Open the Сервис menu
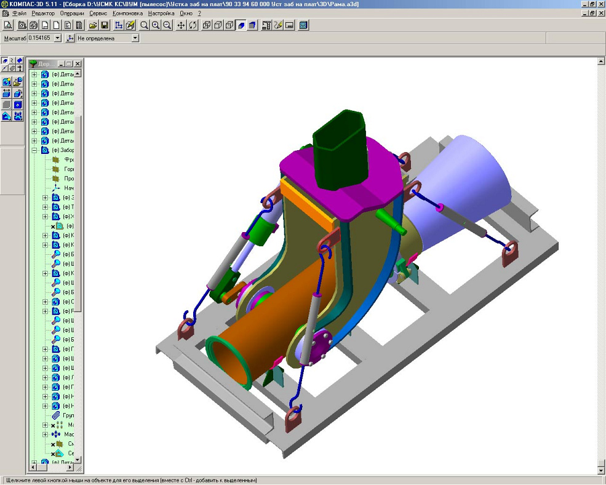Screen dimensions: 606x485 (98, 13)
